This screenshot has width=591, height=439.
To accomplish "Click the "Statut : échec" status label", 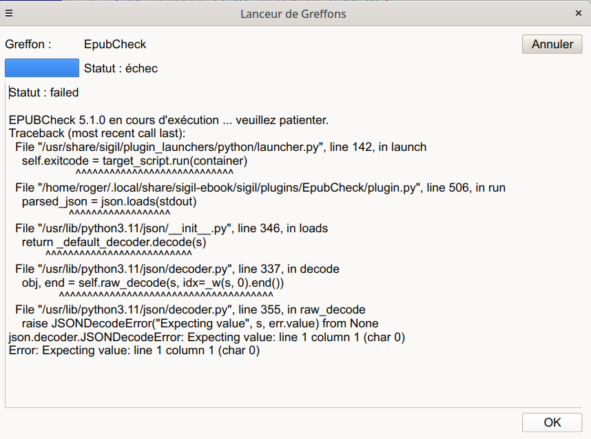I will point(121,68).
